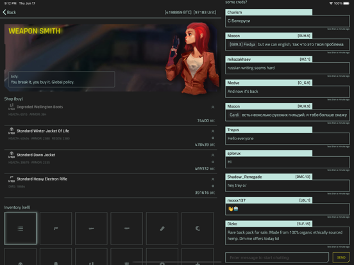The width and height of the screenshot is (354, 265).
Task: Click the [KZ.1] guild tag
Action: pyautogui.click(x=305, y=59)
